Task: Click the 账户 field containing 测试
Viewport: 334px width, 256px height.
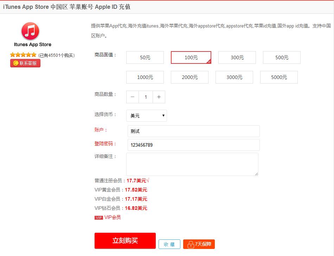Action: [193, 131]
